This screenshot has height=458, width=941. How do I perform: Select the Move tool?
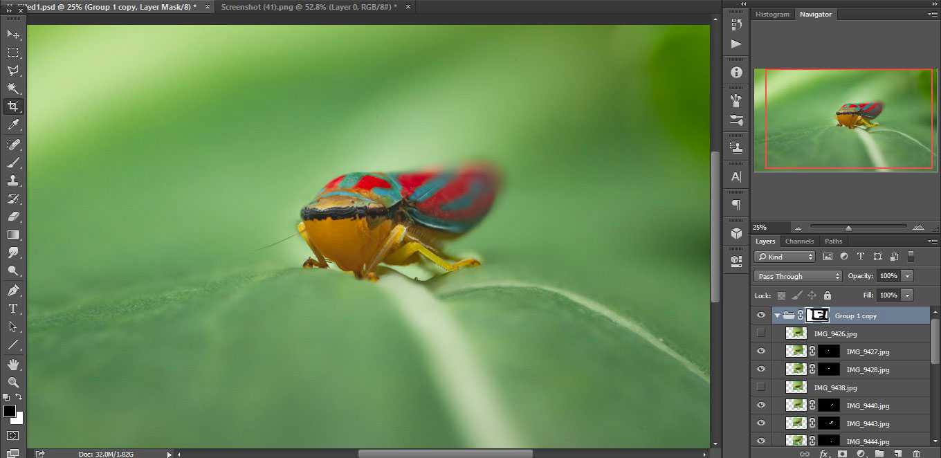13,34
